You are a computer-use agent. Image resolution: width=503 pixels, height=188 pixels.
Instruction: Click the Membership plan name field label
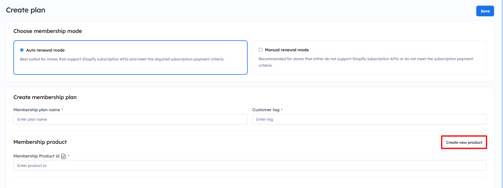click(37, 110)
